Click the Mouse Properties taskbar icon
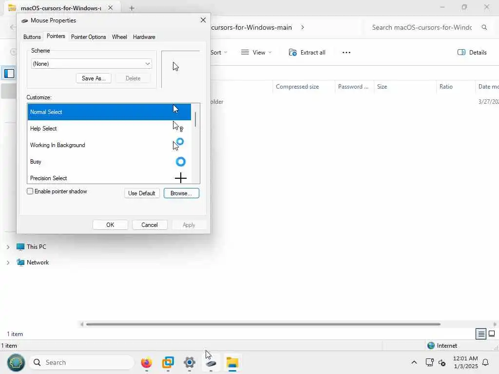Viewport: 499px width, 374px height. pos(211,363)
